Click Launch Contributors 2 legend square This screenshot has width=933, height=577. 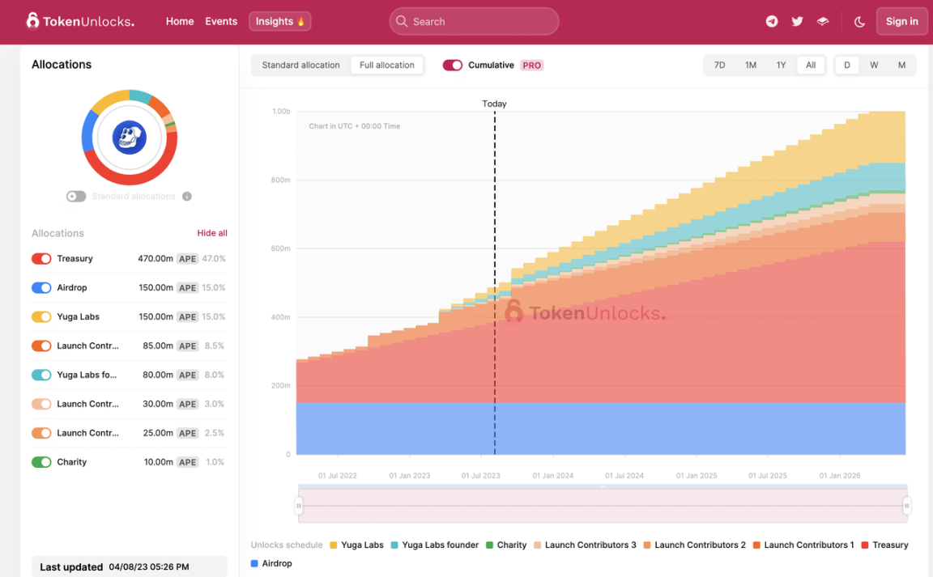click(647, 545)
